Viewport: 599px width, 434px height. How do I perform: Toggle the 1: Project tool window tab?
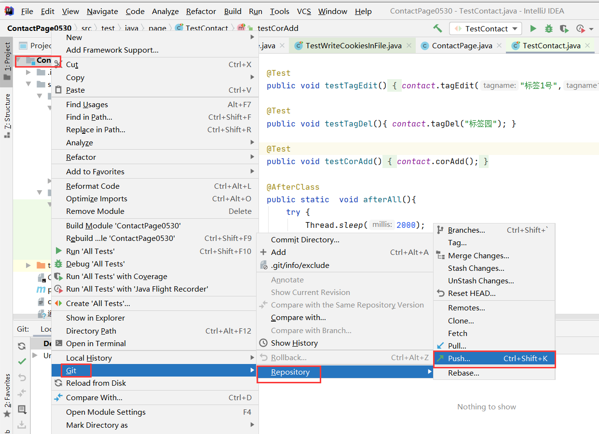(7, 61)
